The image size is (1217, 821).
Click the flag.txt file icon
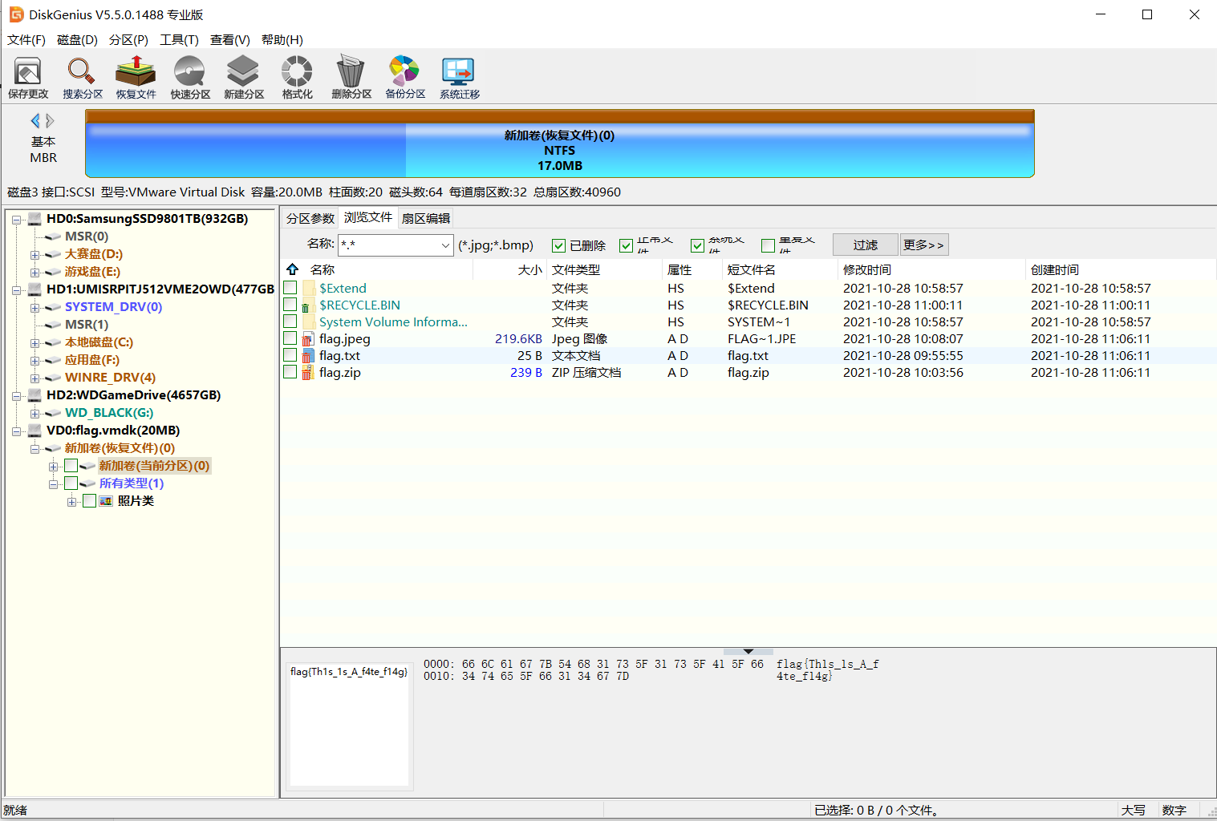(307, 356)
